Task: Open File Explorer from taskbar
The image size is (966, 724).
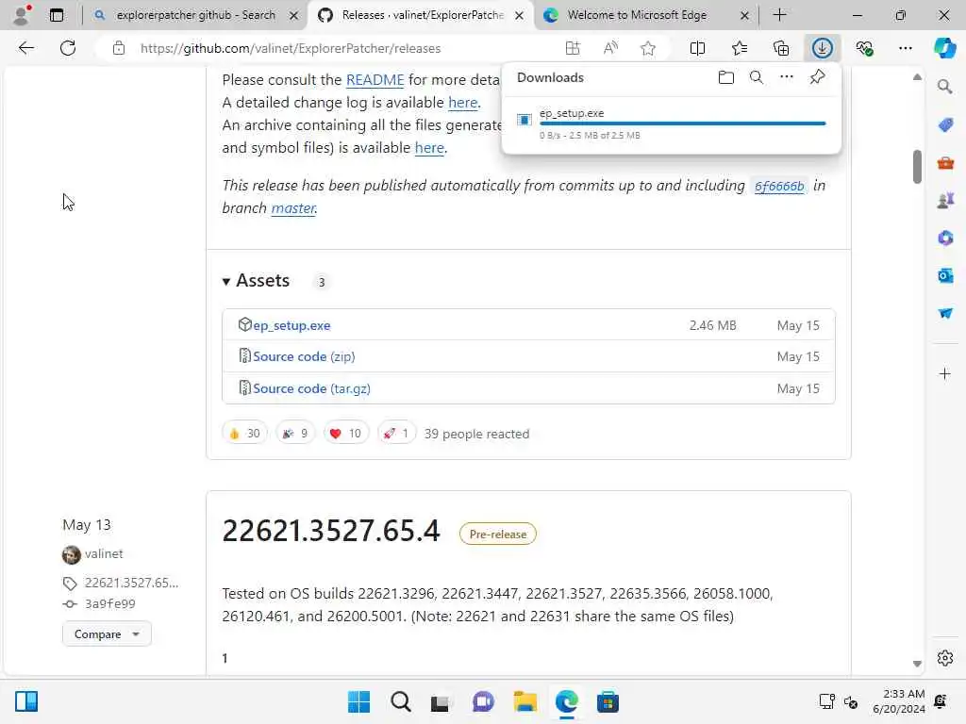Action: pyautogui.click(x=525, y=701)
